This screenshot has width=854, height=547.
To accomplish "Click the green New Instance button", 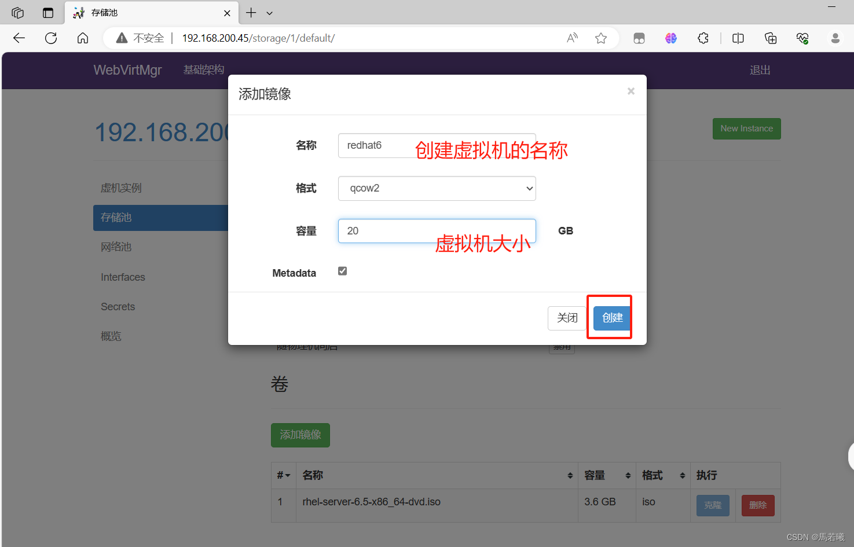I will click(x=746, y=129).
